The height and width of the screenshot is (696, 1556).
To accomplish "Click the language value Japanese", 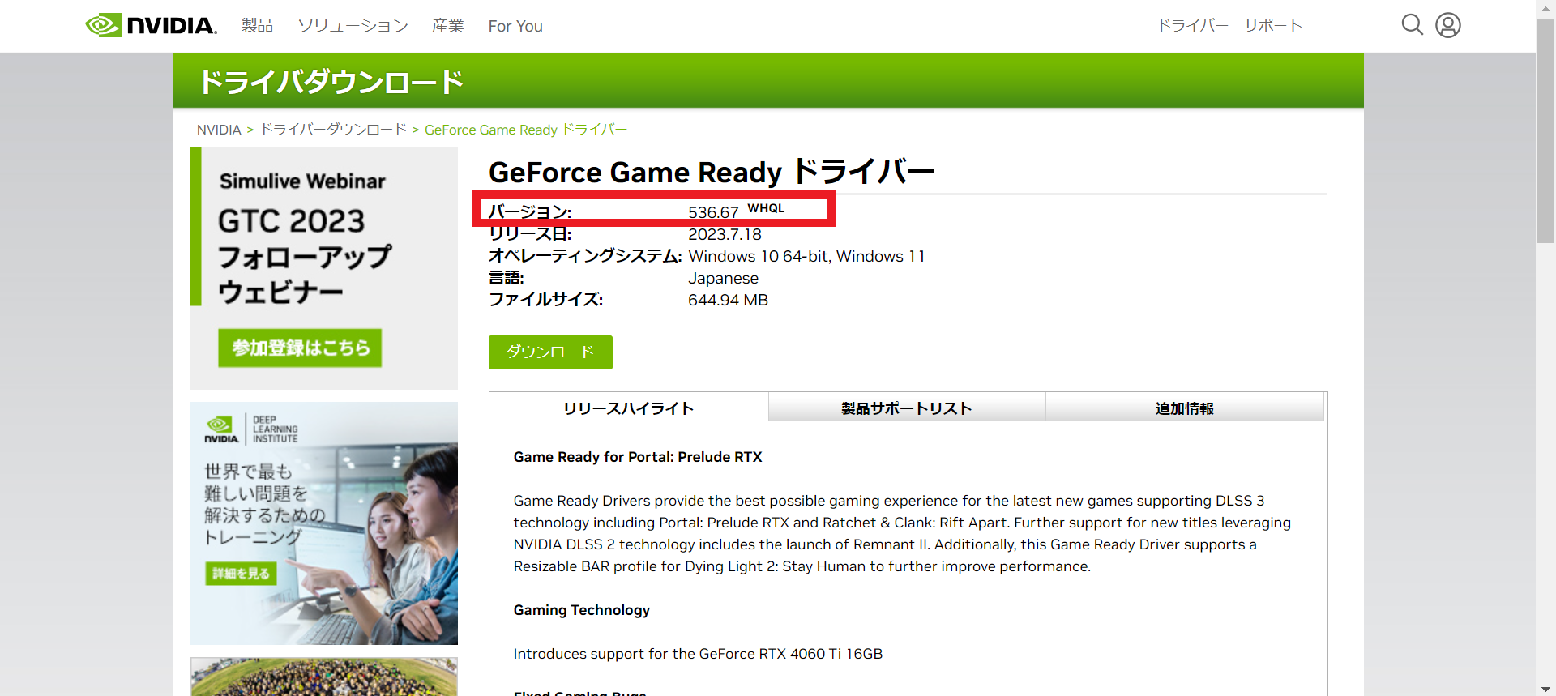I will [x=723, y=278].
